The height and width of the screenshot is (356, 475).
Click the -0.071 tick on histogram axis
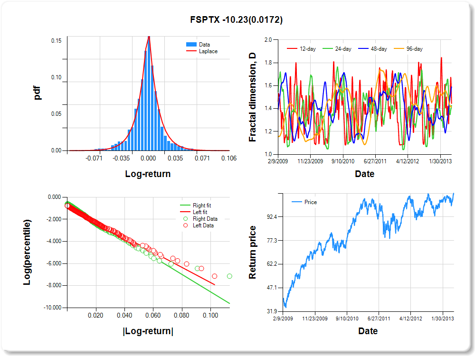point(94,159)
